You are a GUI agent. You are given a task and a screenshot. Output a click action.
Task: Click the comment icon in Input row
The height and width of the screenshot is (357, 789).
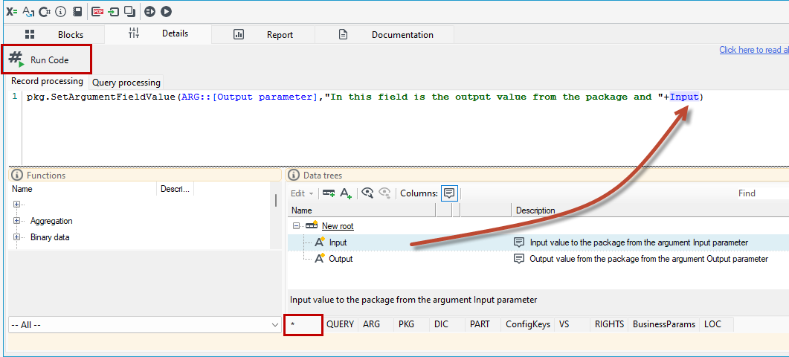[519, 242]
